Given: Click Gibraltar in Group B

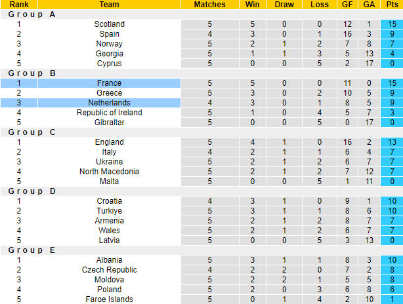Looking at the screenshot, I should click(109, 123).
